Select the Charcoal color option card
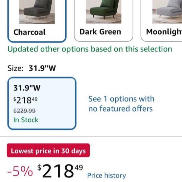This screenshot has width=182, height=182. tap(37, 21)
